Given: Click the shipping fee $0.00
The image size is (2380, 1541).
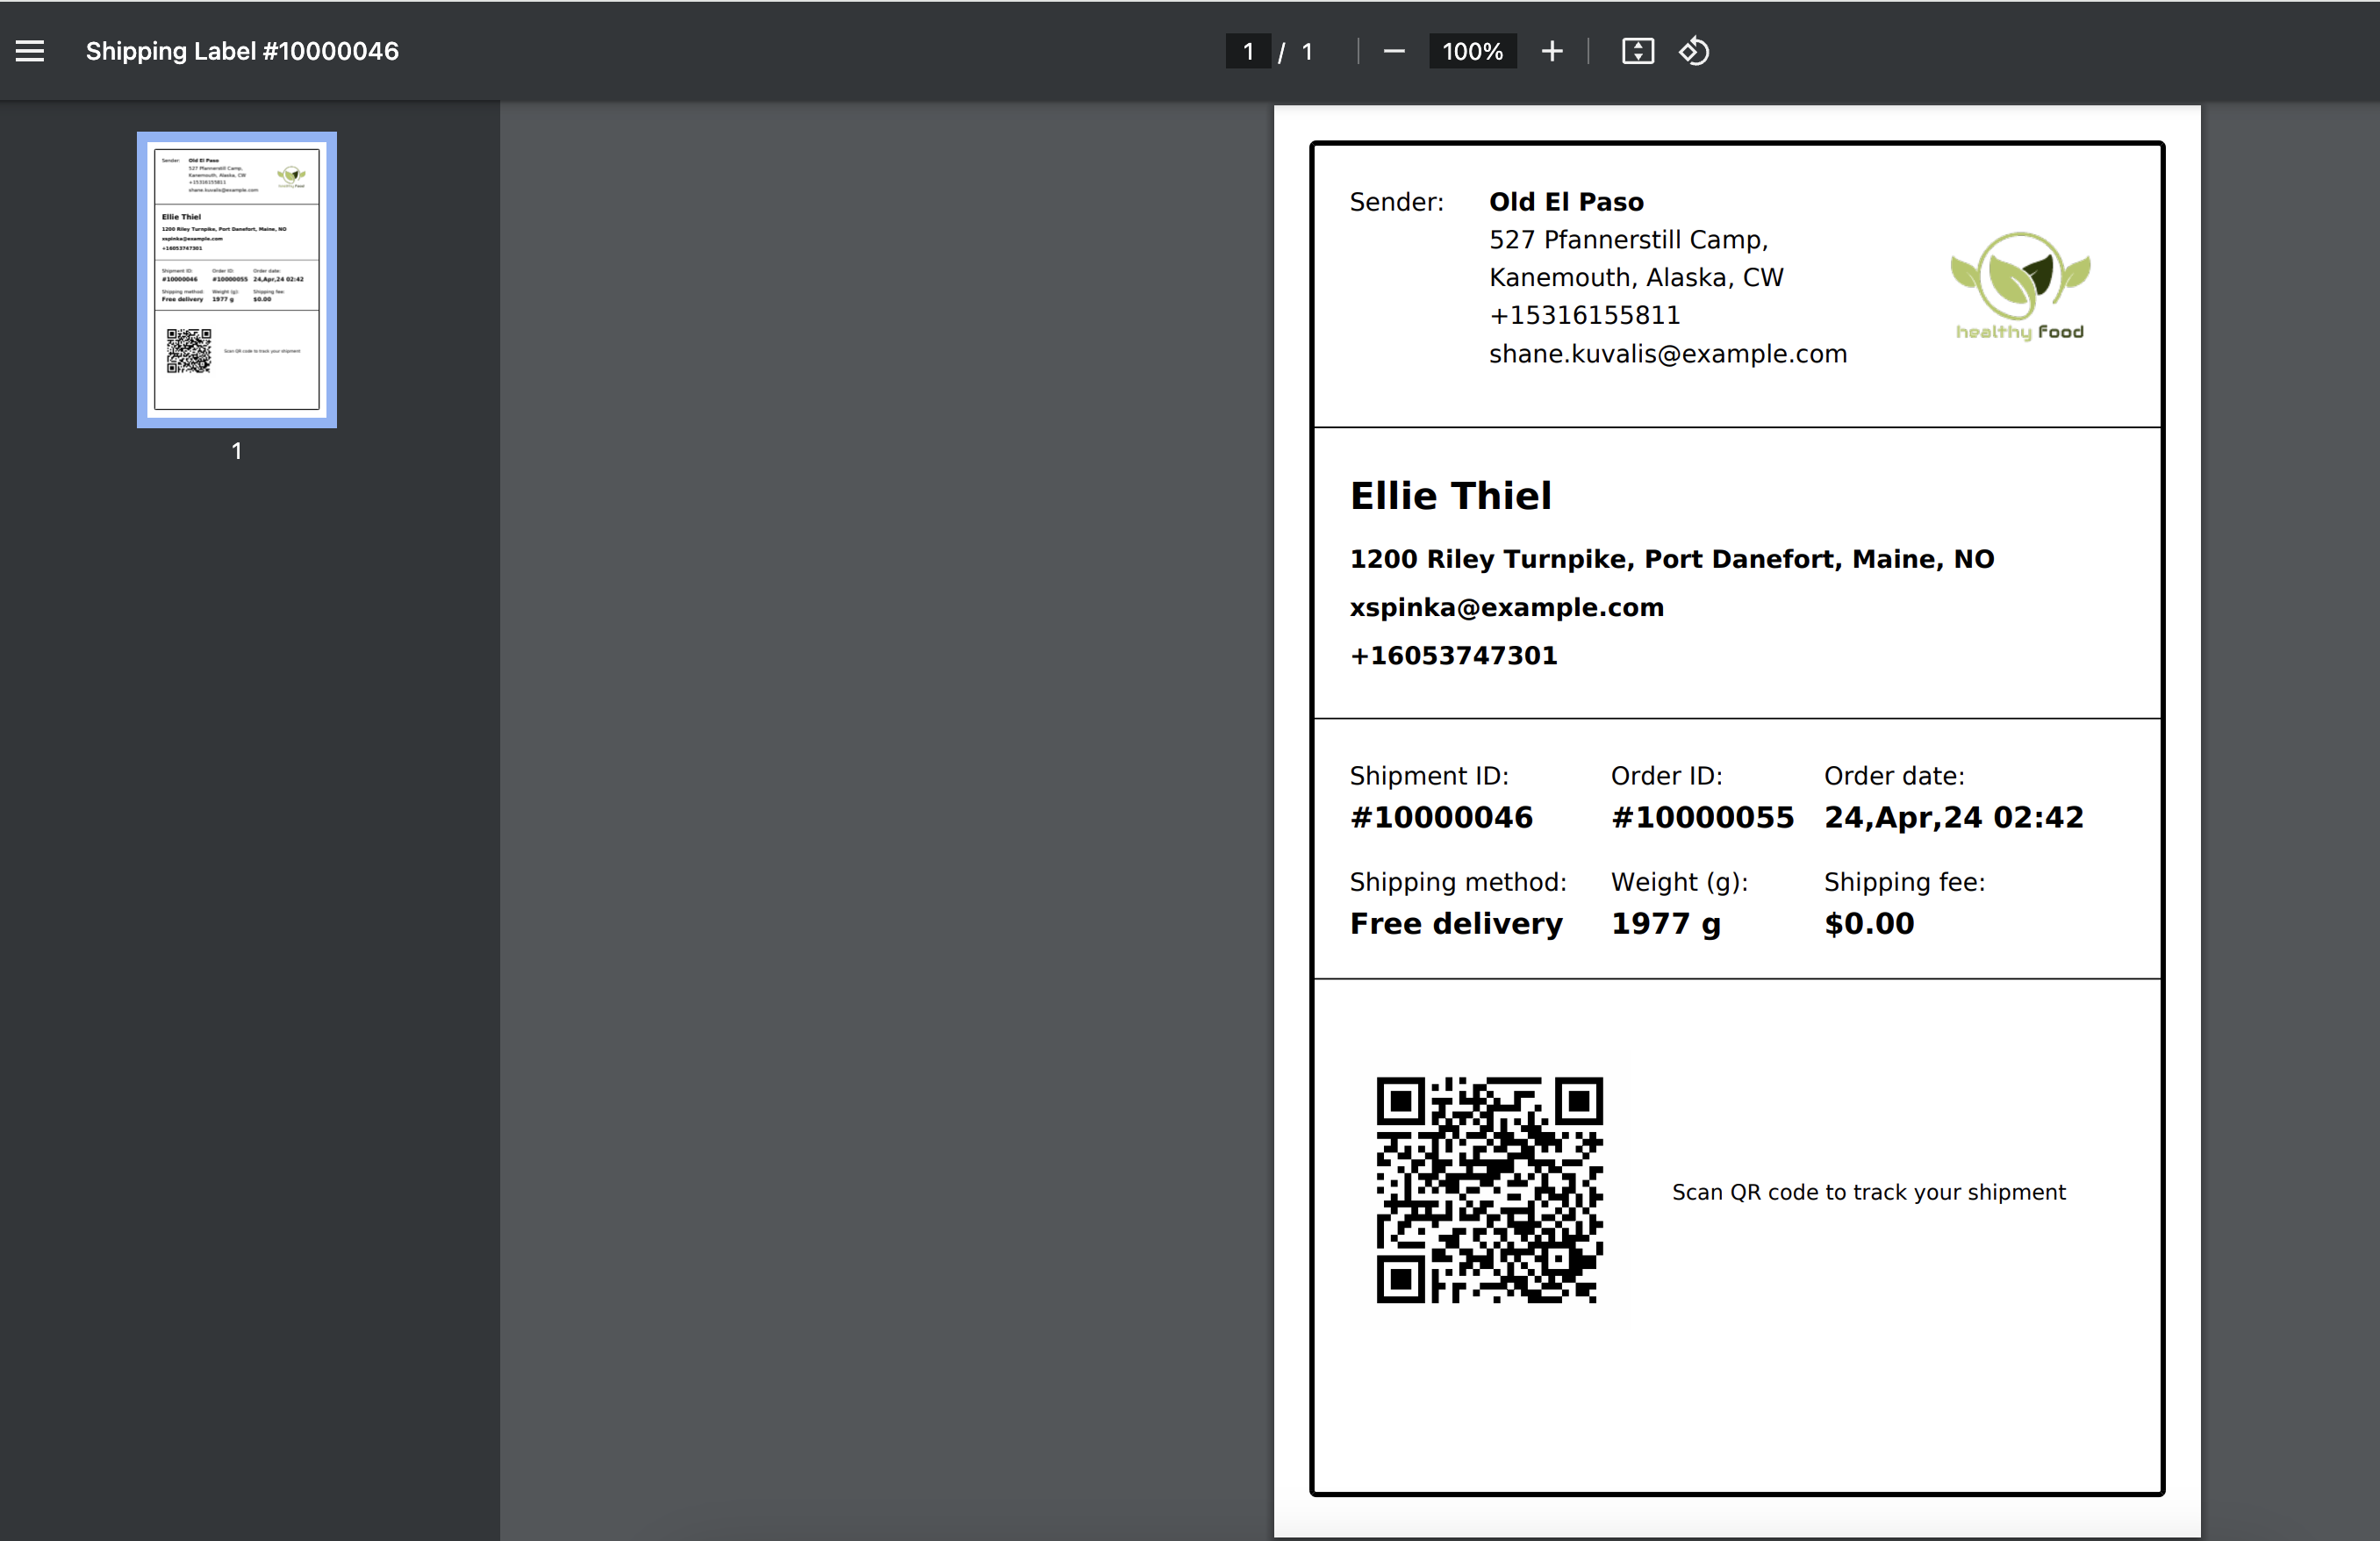Looking at the screenshot, I should coord(1869,923).
